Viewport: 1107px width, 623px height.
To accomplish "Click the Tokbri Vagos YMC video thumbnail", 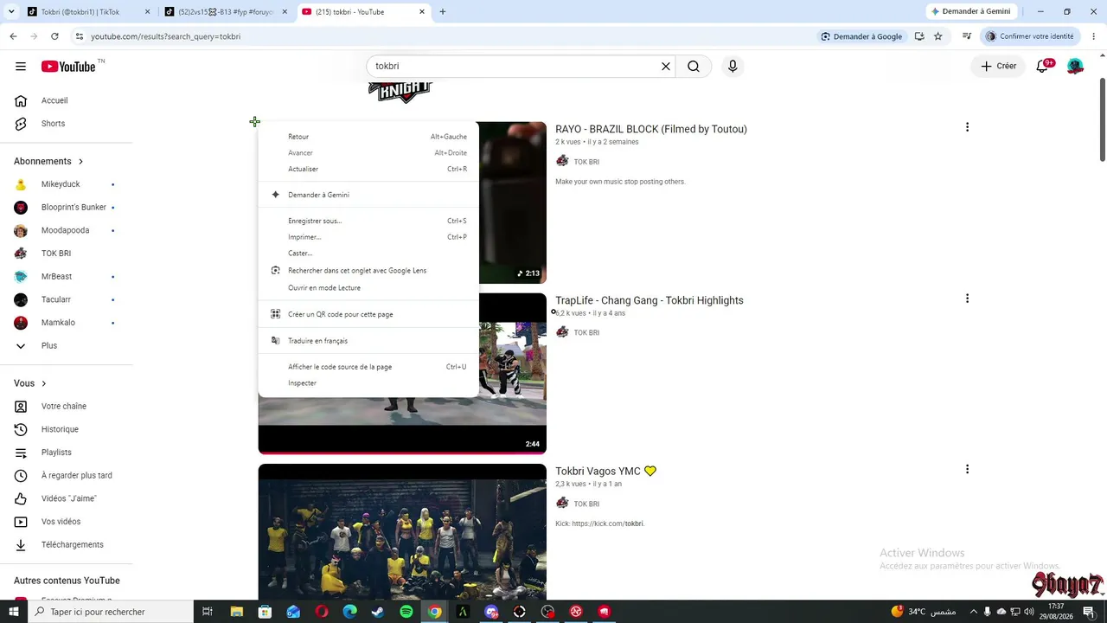I will click(x=402, y=531).
